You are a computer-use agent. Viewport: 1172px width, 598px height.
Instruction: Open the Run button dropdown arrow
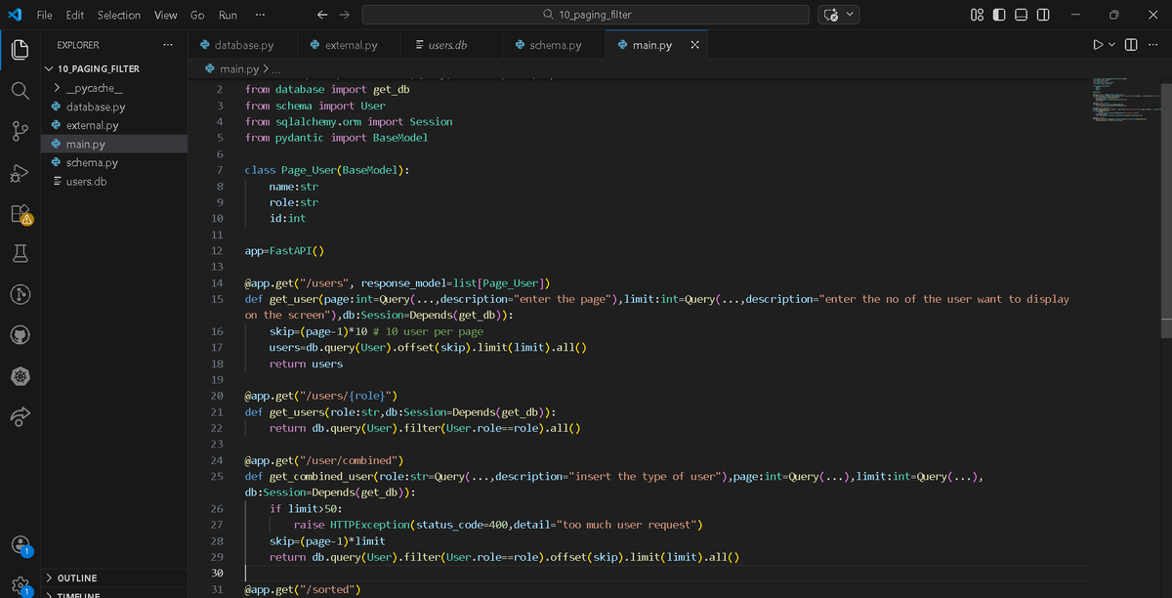(x=1112, y=45)
